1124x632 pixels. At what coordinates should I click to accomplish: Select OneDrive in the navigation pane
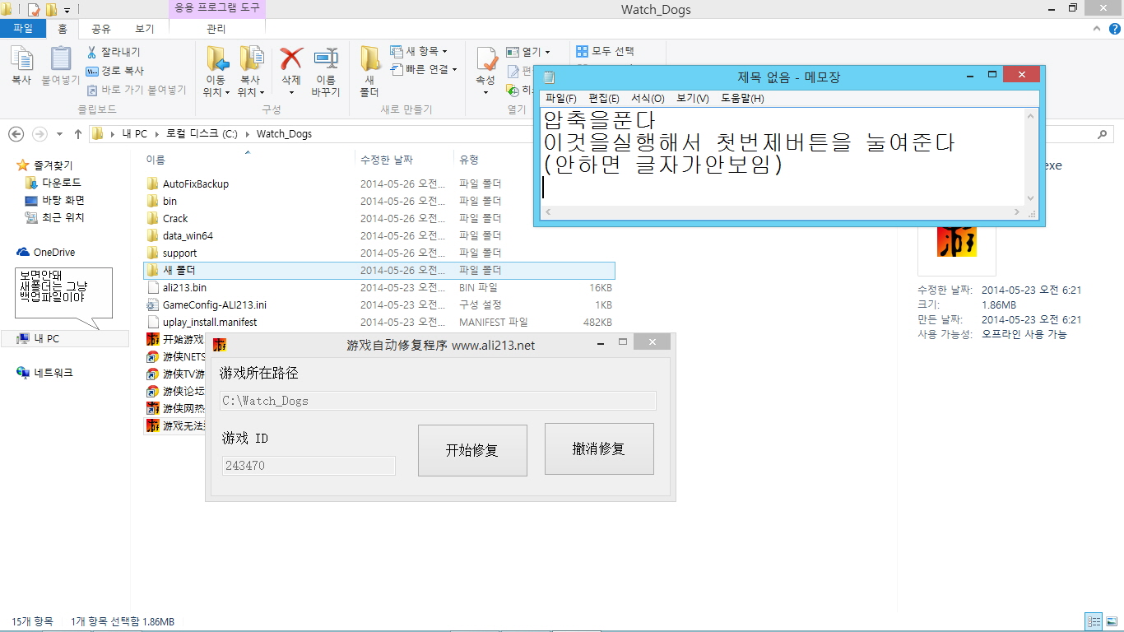[x=53, y=253]
